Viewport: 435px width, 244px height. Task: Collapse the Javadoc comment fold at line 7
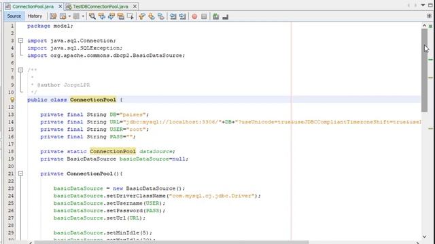[20, 70]
